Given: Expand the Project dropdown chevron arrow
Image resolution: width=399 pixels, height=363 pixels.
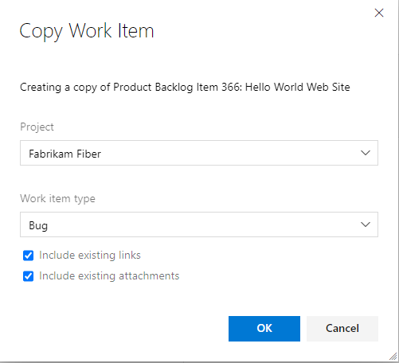Looking at the screenshot, I should tap(366, 153).
